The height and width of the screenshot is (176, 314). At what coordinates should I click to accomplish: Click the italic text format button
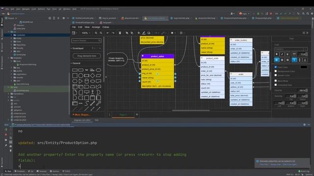pyautogui.click(x=282, y=54)
